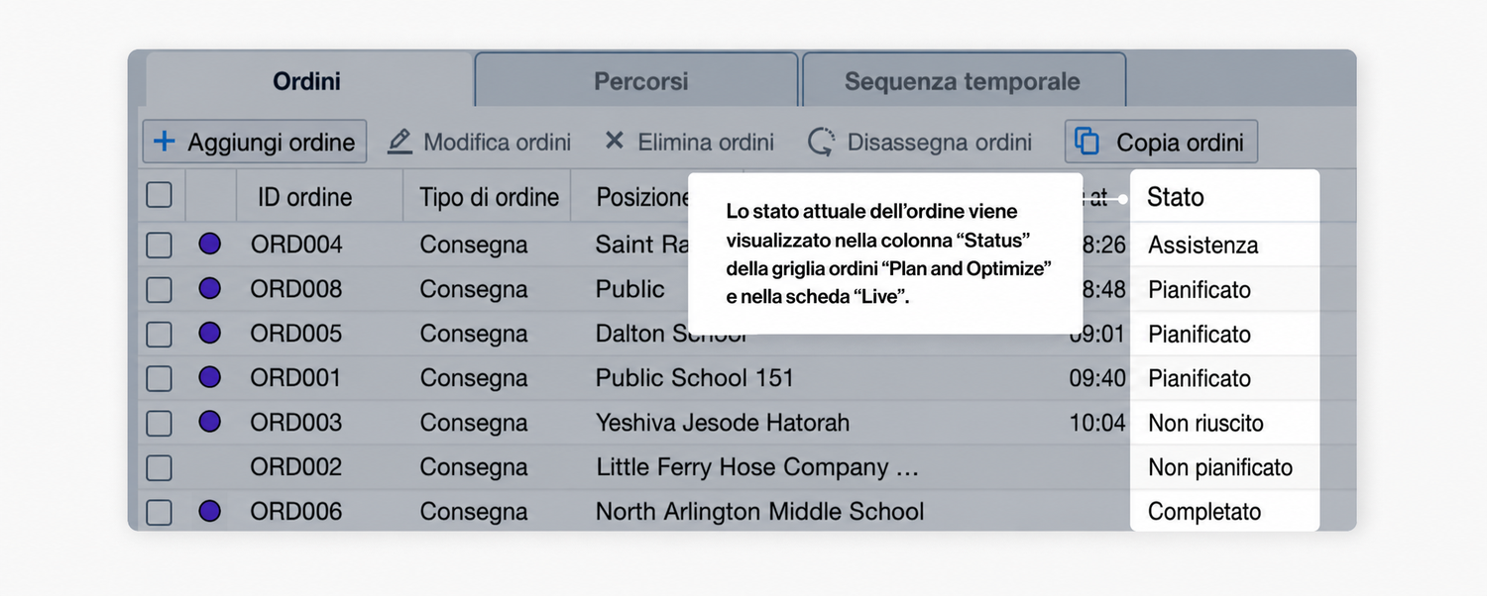
Task: Toggle the select-all header checkbox
Action: 160,195
